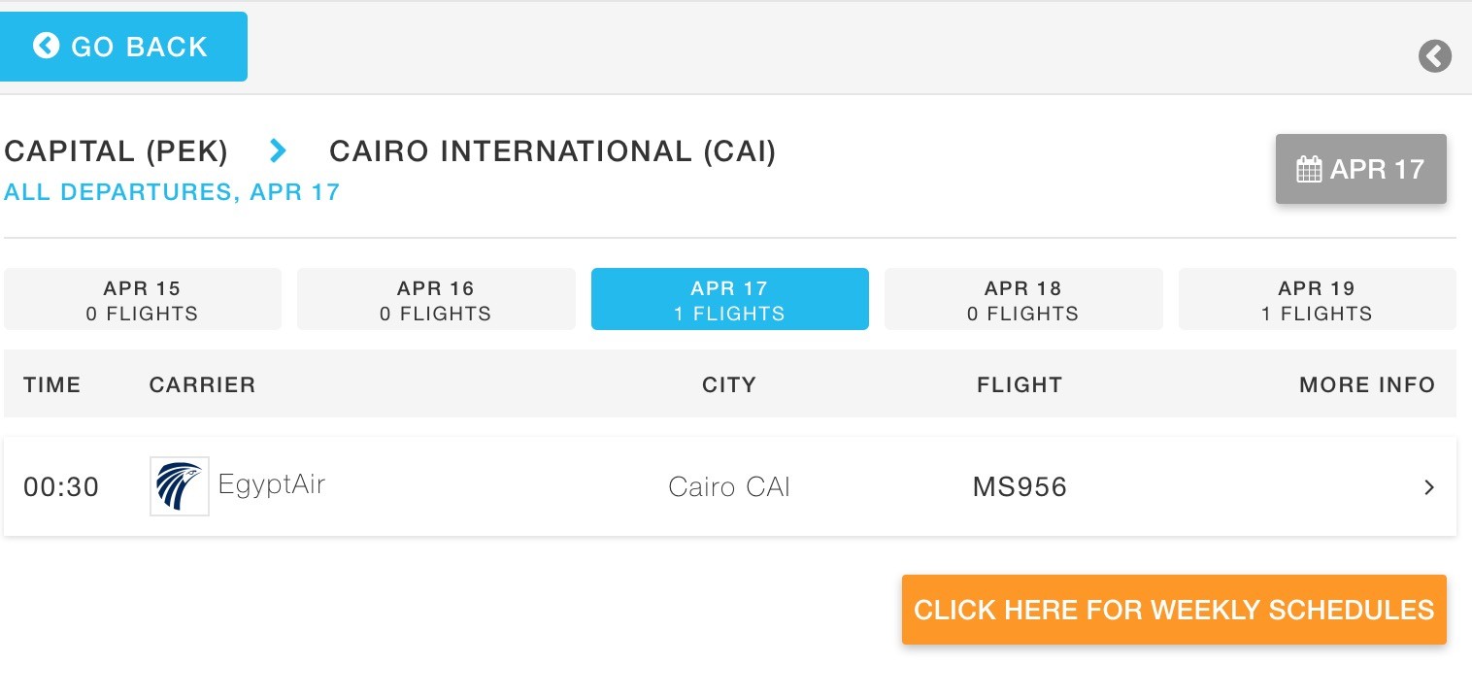1472x697 pixels.
Task: Click the EgyptAir logo icon
Action: 180,486
